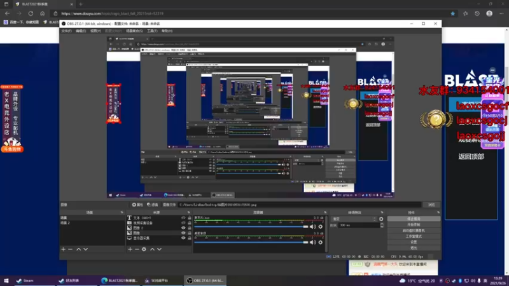Image resolution: width=509 pixels, height=286 pixels.
Task: Refresh browser page
Action: pos(31,13)
